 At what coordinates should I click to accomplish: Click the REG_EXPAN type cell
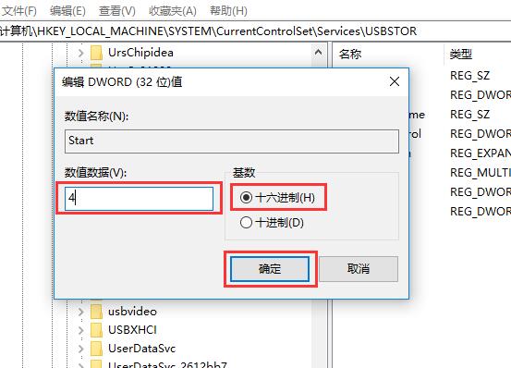(481, 153)
